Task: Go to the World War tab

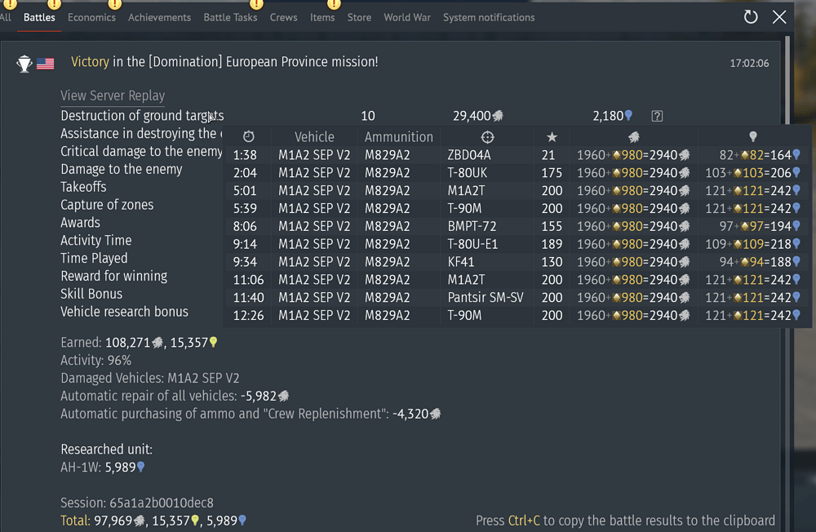Action: 407,17
